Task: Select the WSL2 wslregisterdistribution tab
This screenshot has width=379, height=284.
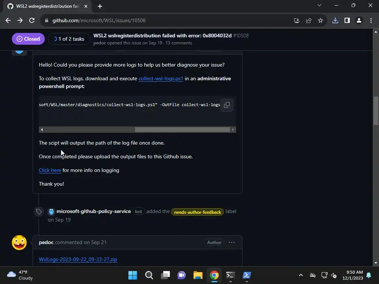Action: tap(47, 6)
